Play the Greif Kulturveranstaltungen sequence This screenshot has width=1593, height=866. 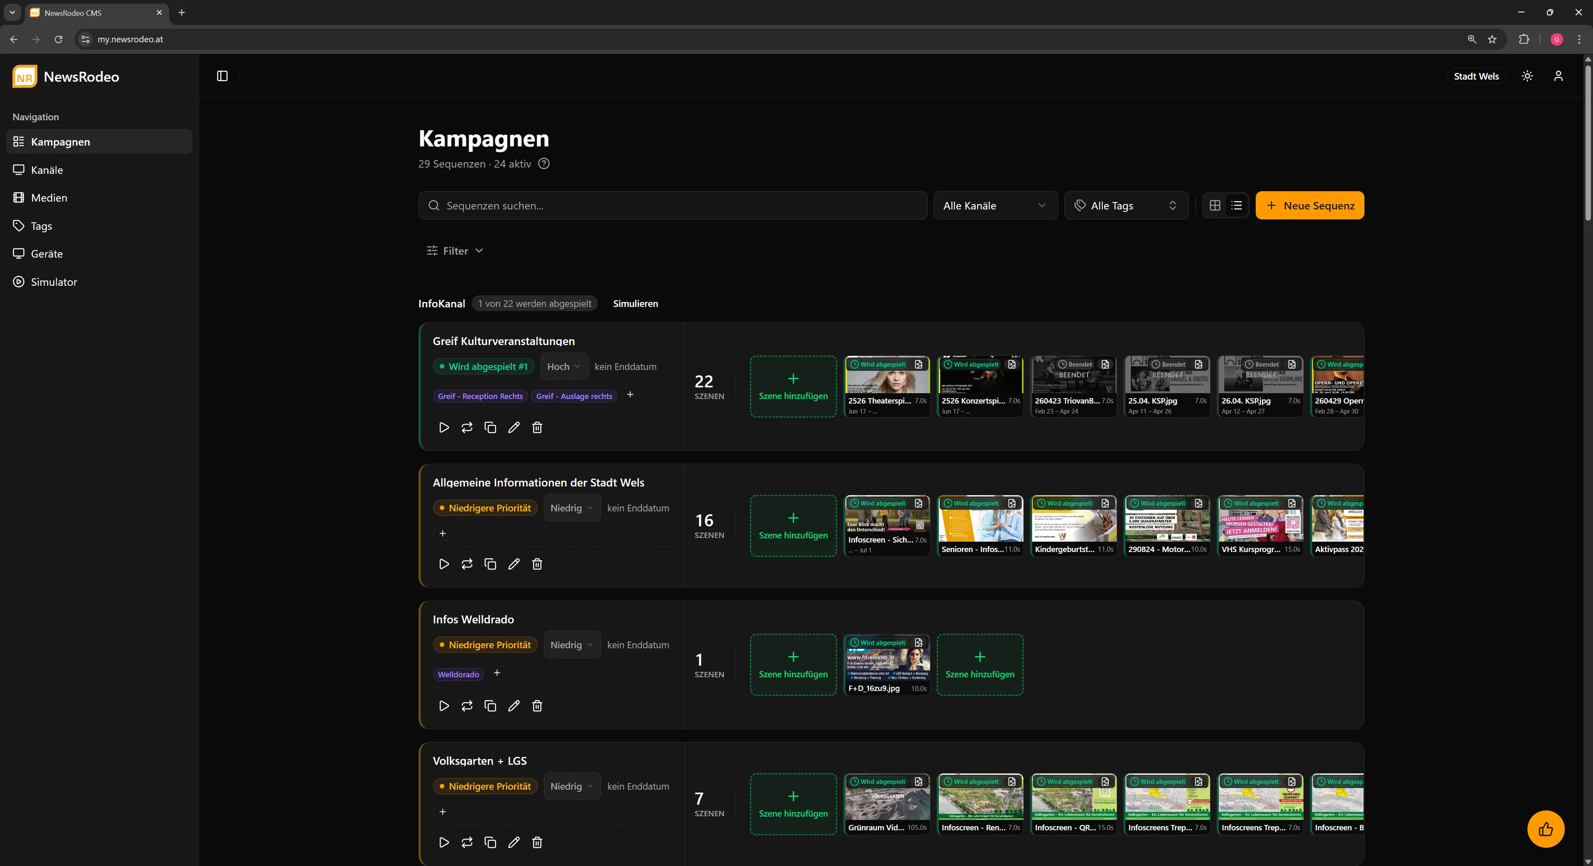point(443,427)
